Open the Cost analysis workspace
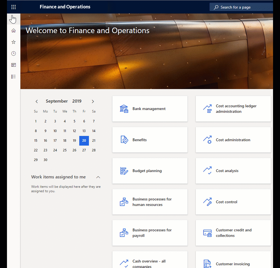The width and height of the screenshot is (280, 268). click(233, 171)
